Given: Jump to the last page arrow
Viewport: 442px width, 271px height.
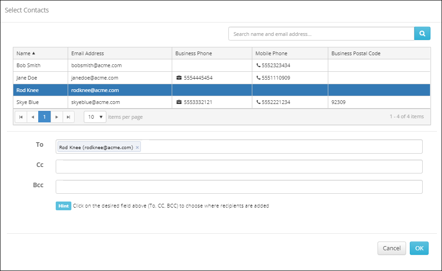Looking at the screenshot, I should (69, 117).
